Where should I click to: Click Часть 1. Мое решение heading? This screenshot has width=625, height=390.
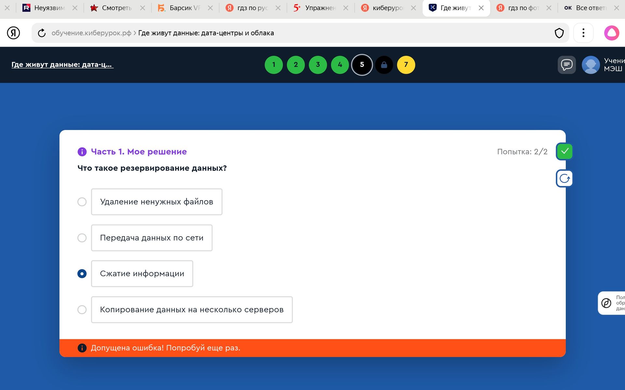pos(139,152)
